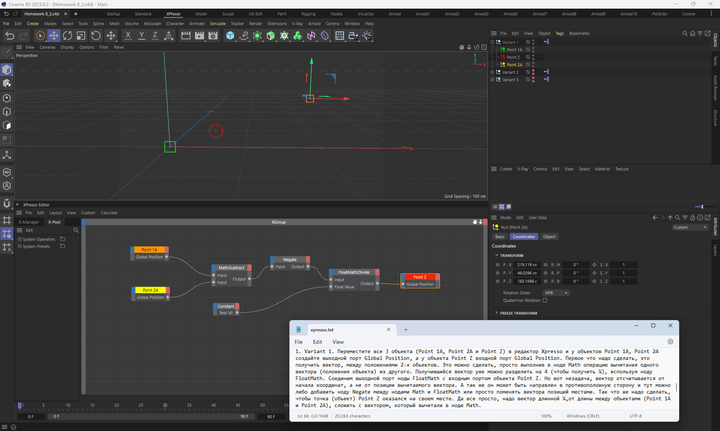The height and width of the screenshot is (431, 720).
Task: Expand Variant 3 in object tree
Action: coord(492,79)
